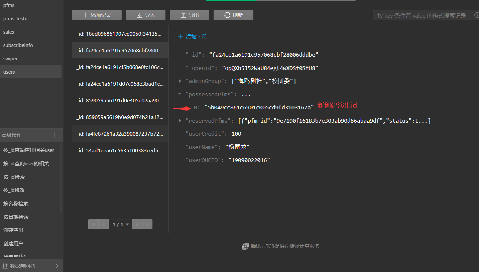Viewport: 479px width, 272px height.
Task: Open the sales collection
Action: pyautogui.click(x=31, y=32)
